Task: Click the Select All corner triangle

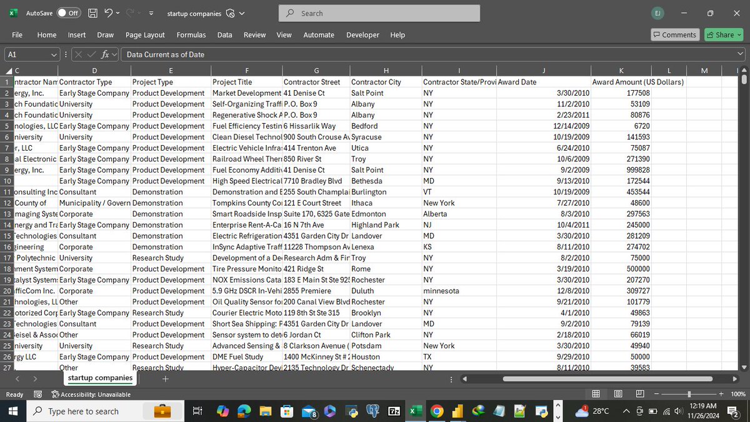Action: 9,71
